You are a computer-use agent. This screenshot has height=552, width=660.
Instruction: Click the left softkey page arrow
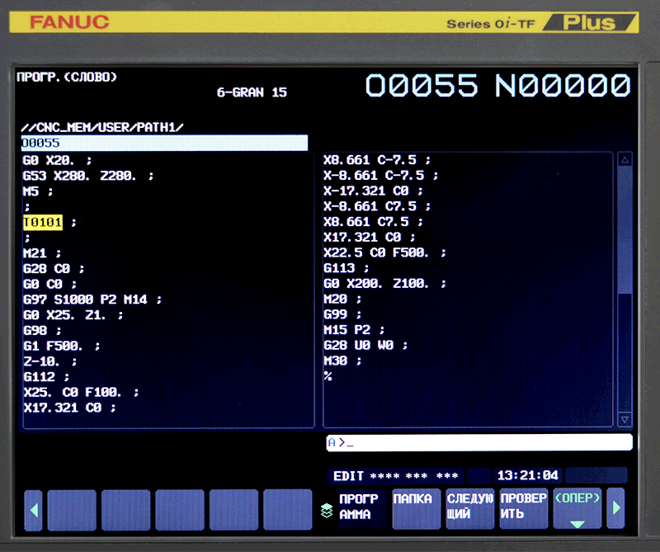tap(33, 510)
